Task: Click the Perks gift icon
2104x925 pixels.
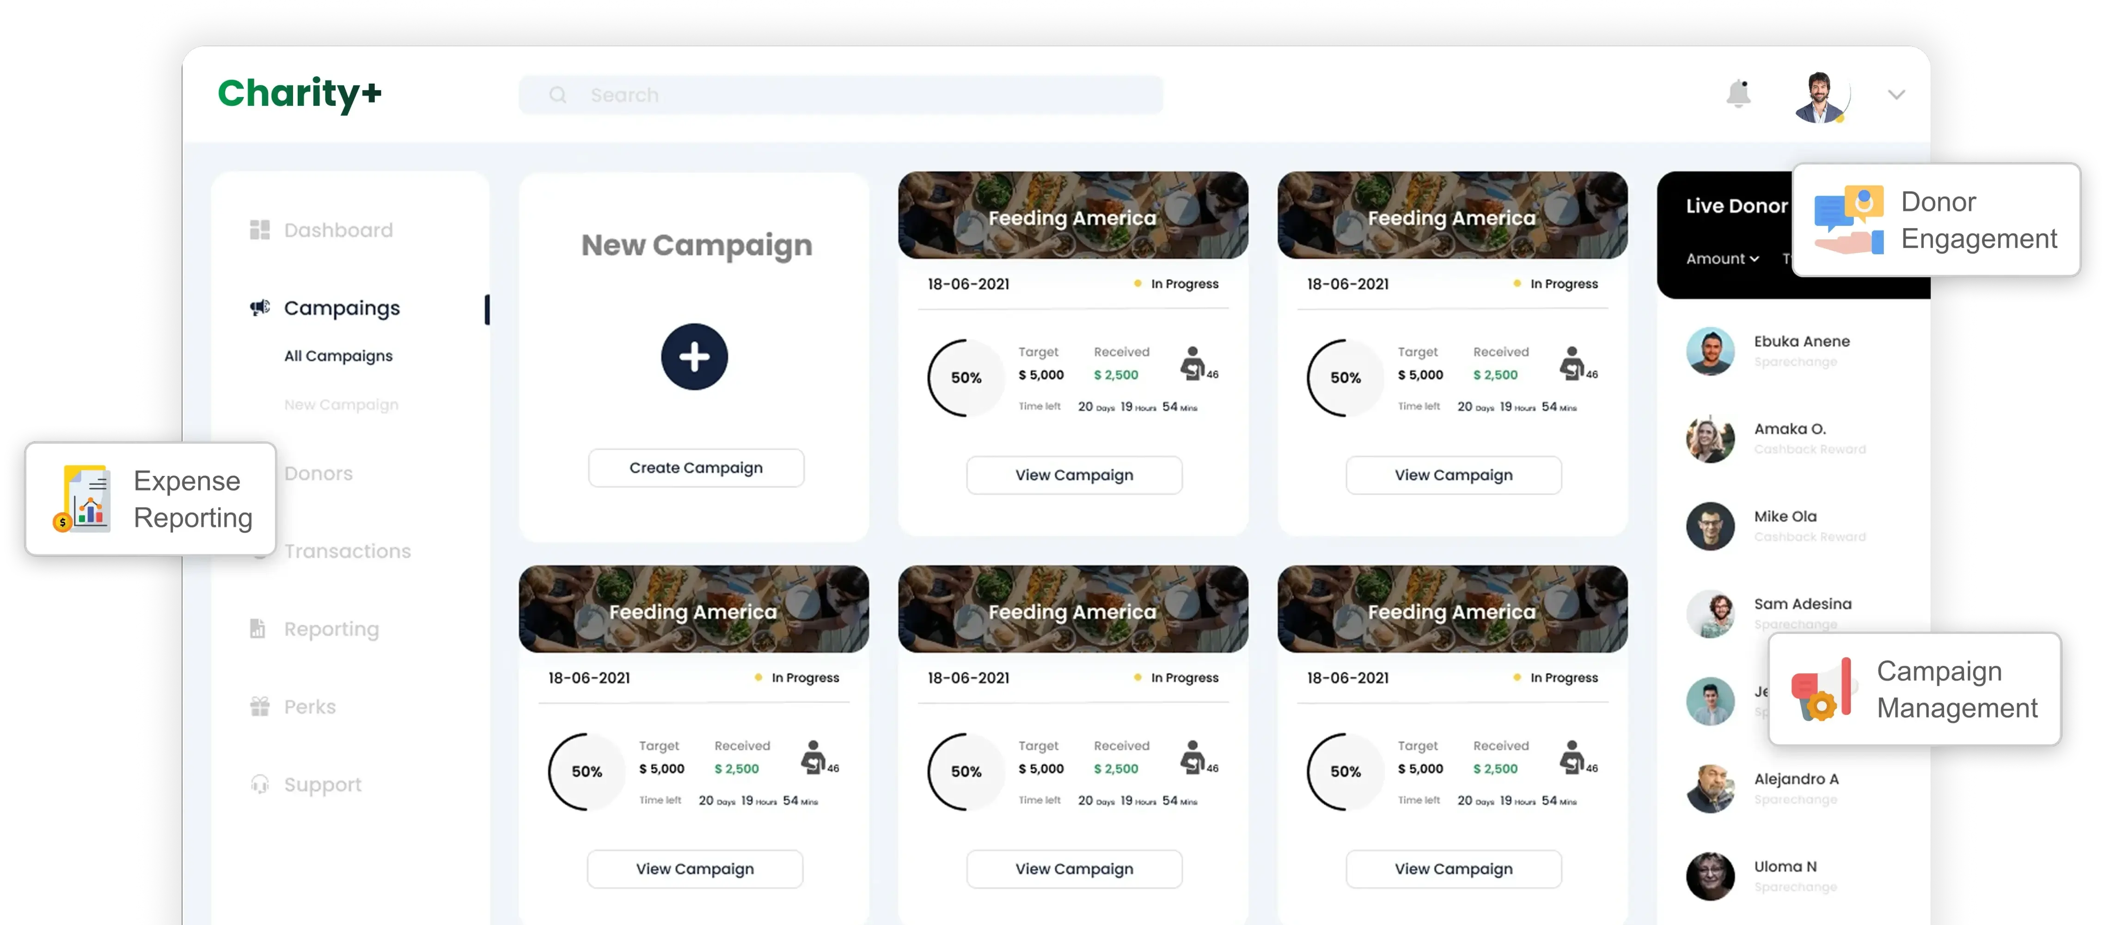Action: 259,706
